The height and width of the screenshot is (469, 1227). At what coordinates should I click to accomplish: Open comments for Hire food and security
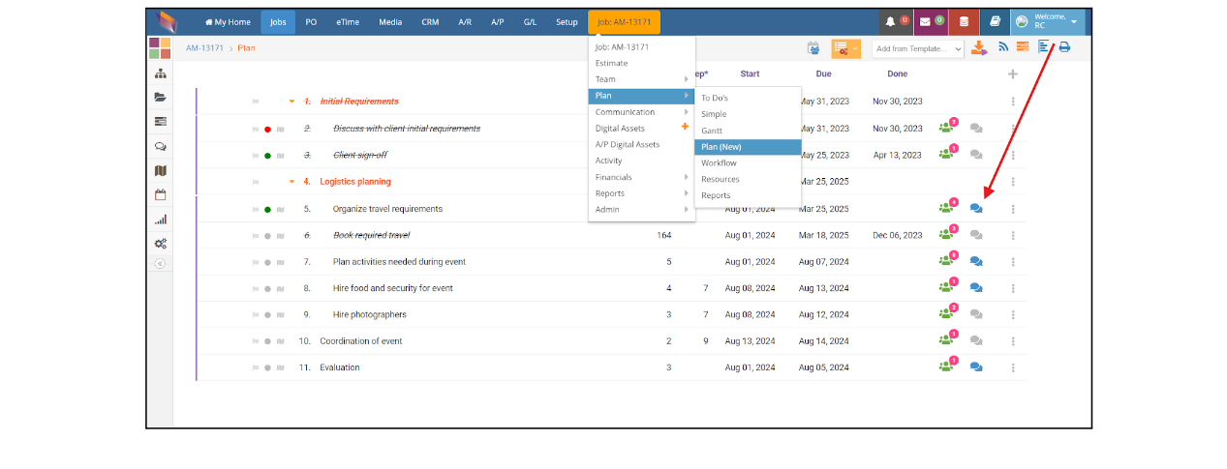click(976, 288)
